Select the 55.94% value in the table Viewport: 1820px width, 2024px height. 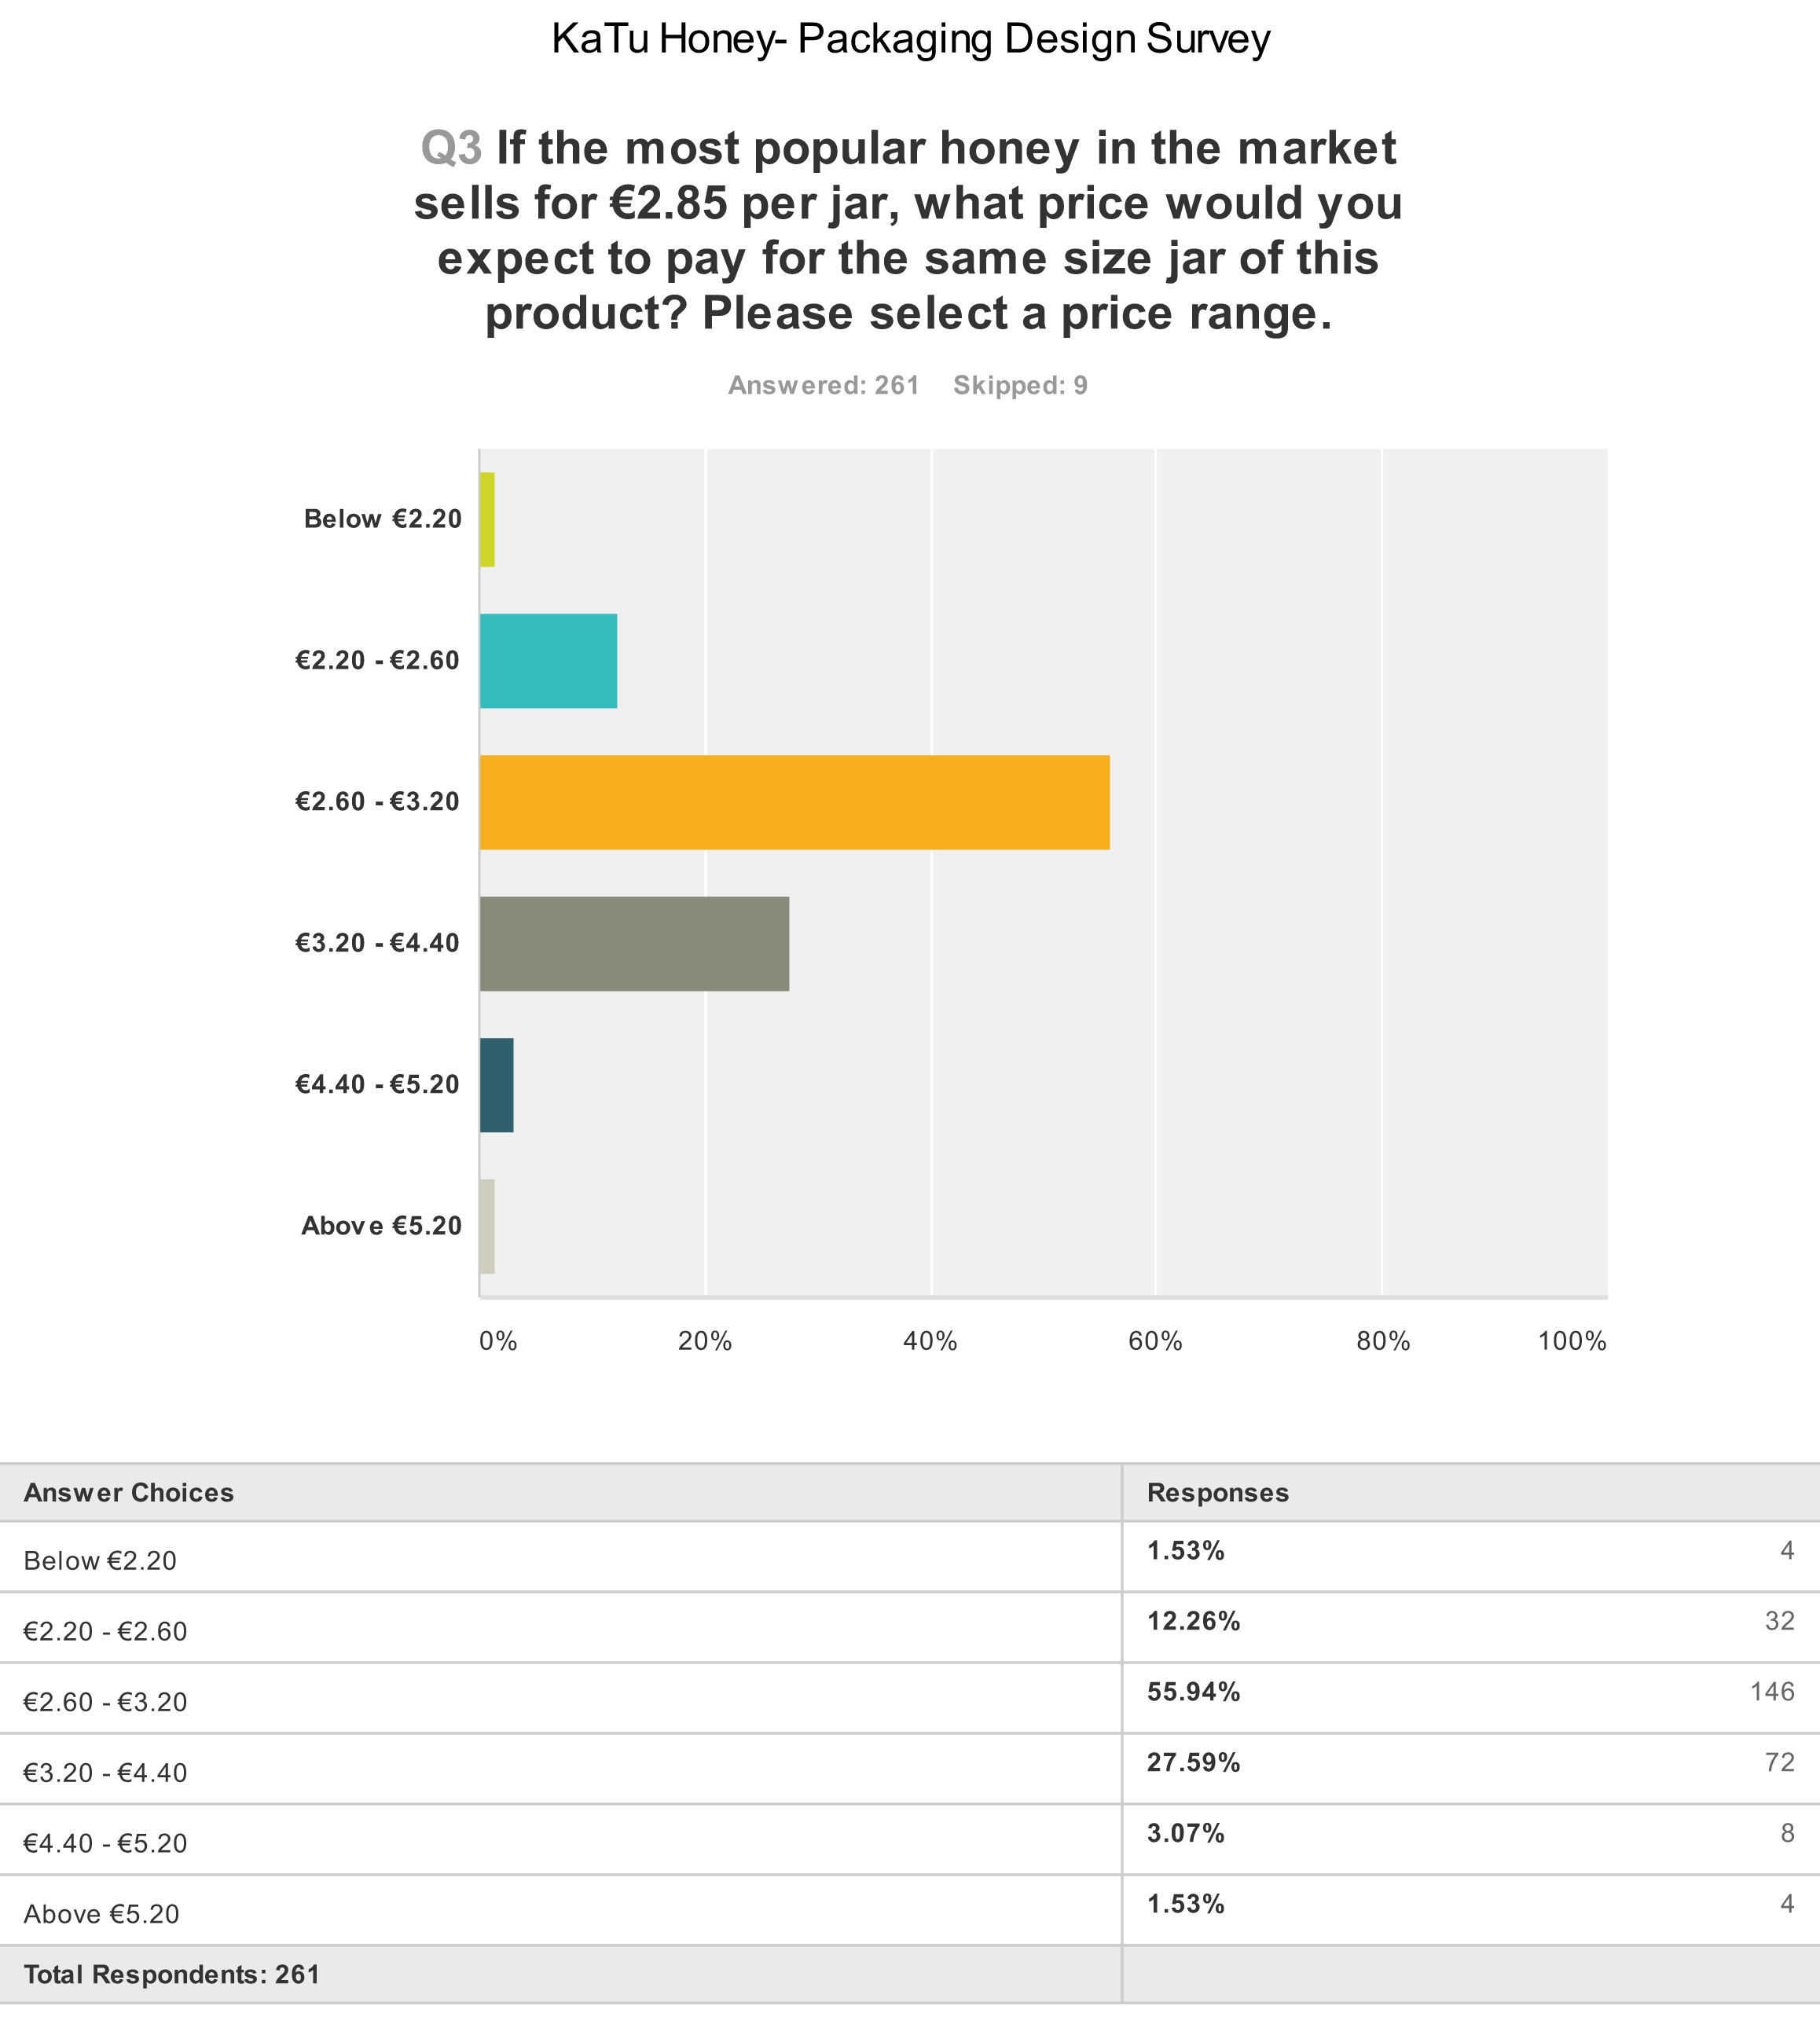point(1193,1692)
